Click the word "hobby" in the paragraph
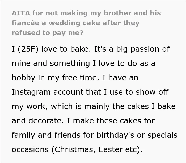The height and width of the screenshot is (163, 186). pos(23,78)
